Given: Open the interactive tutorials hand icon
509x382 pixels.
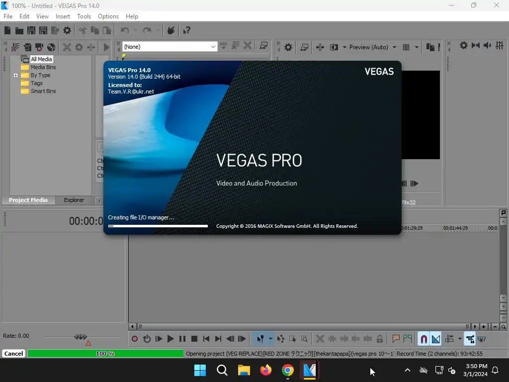Looking at the screenshot, I should click(x=171, y=30).
